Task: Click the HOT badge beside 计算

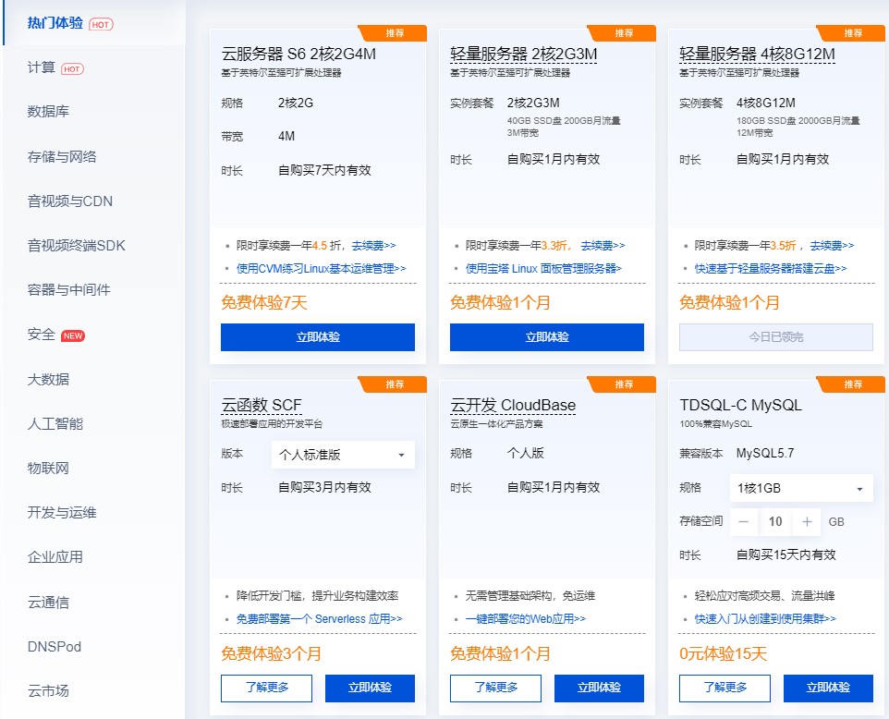Action: click(x=72, y=69)
